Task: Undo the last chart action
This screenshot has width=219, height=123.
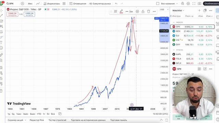Action: click(116, 4)
